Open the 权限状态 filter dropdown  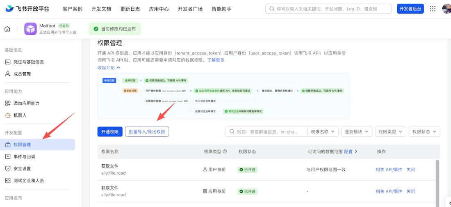tap(424, 131)
